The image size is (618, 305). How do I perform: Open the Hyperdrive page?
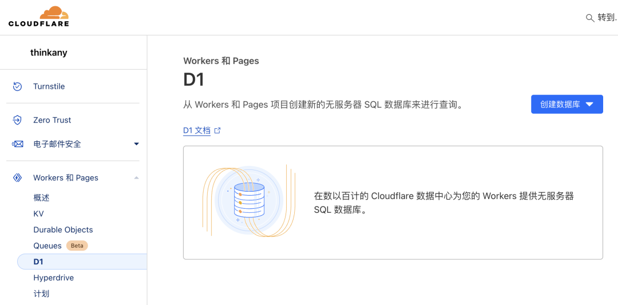tap(54, 278)
